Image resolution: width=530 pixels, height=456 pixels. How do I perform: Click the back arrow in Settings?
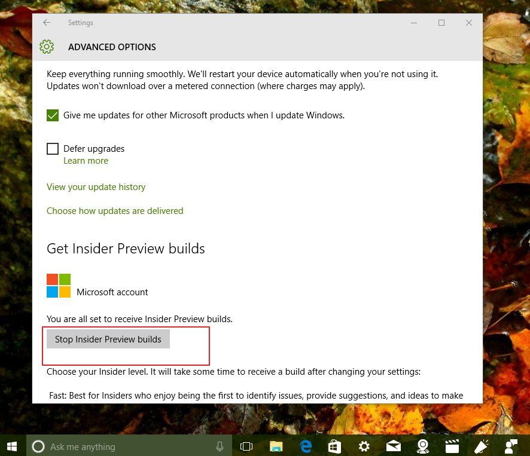(x=47, y=23)
